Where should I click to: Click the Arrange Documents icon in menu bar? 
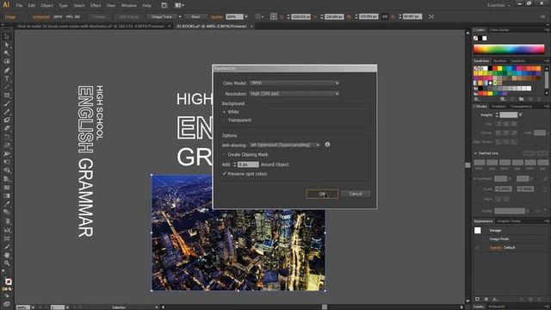click(x=179, y=5)
